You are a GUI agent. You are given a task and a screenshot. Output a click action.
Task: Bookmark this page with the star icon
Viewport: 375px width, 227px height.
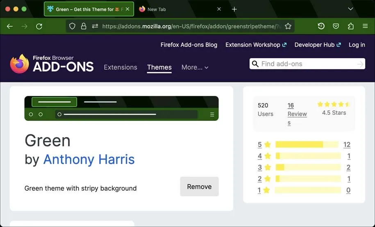tap(288, 26)
